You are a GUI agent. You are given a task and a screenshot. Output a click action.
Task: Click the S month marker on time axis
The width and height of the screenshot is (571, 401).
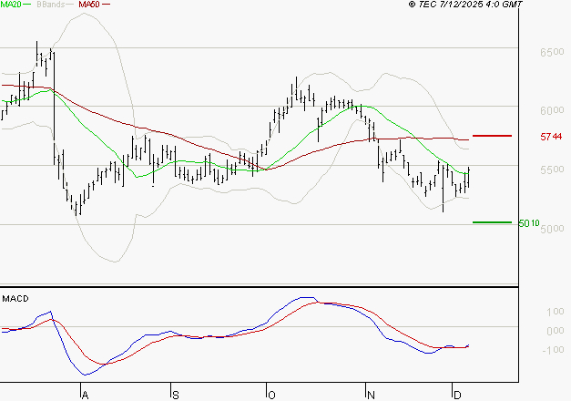(176, 396)
